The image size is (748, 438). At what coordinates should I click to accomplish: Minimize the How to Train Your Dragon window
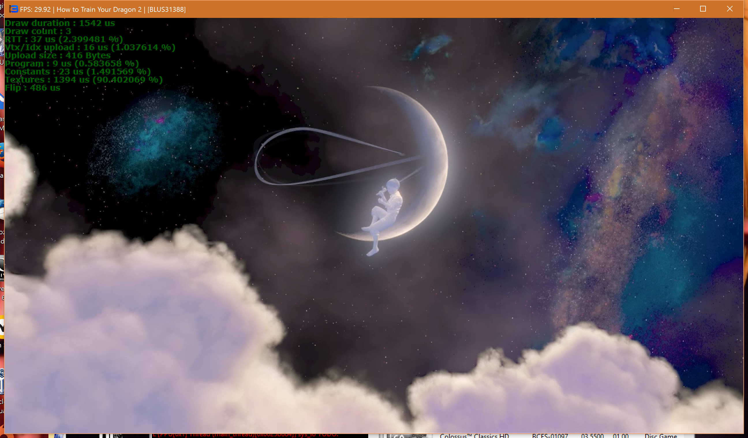pos(676,9)
